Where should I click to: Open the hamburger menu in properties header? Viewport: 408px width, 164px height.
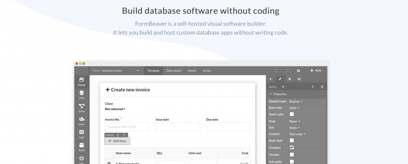click(322, 87)
